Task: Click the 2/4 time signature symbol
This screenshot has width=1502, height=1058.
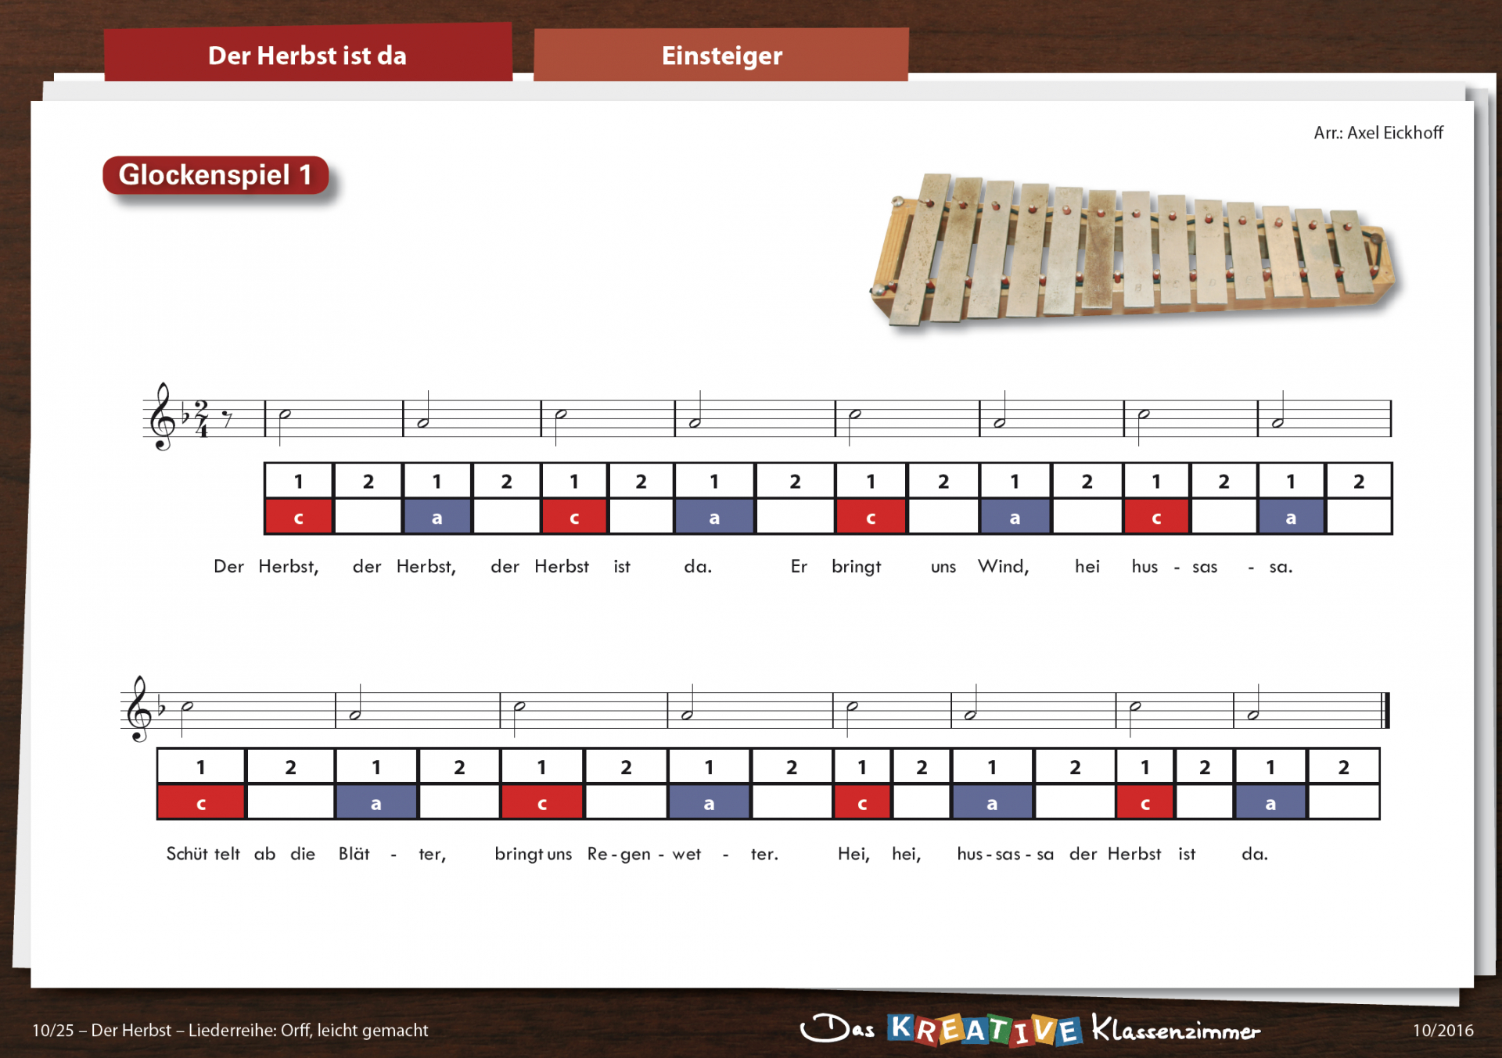Action: [x=202, y=418]
